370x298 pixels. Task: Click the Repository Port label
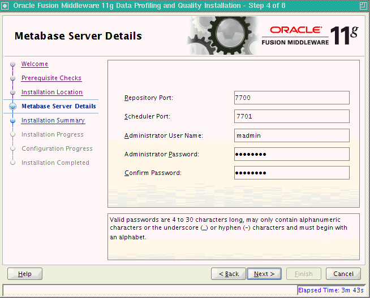[x=149, y=98]
